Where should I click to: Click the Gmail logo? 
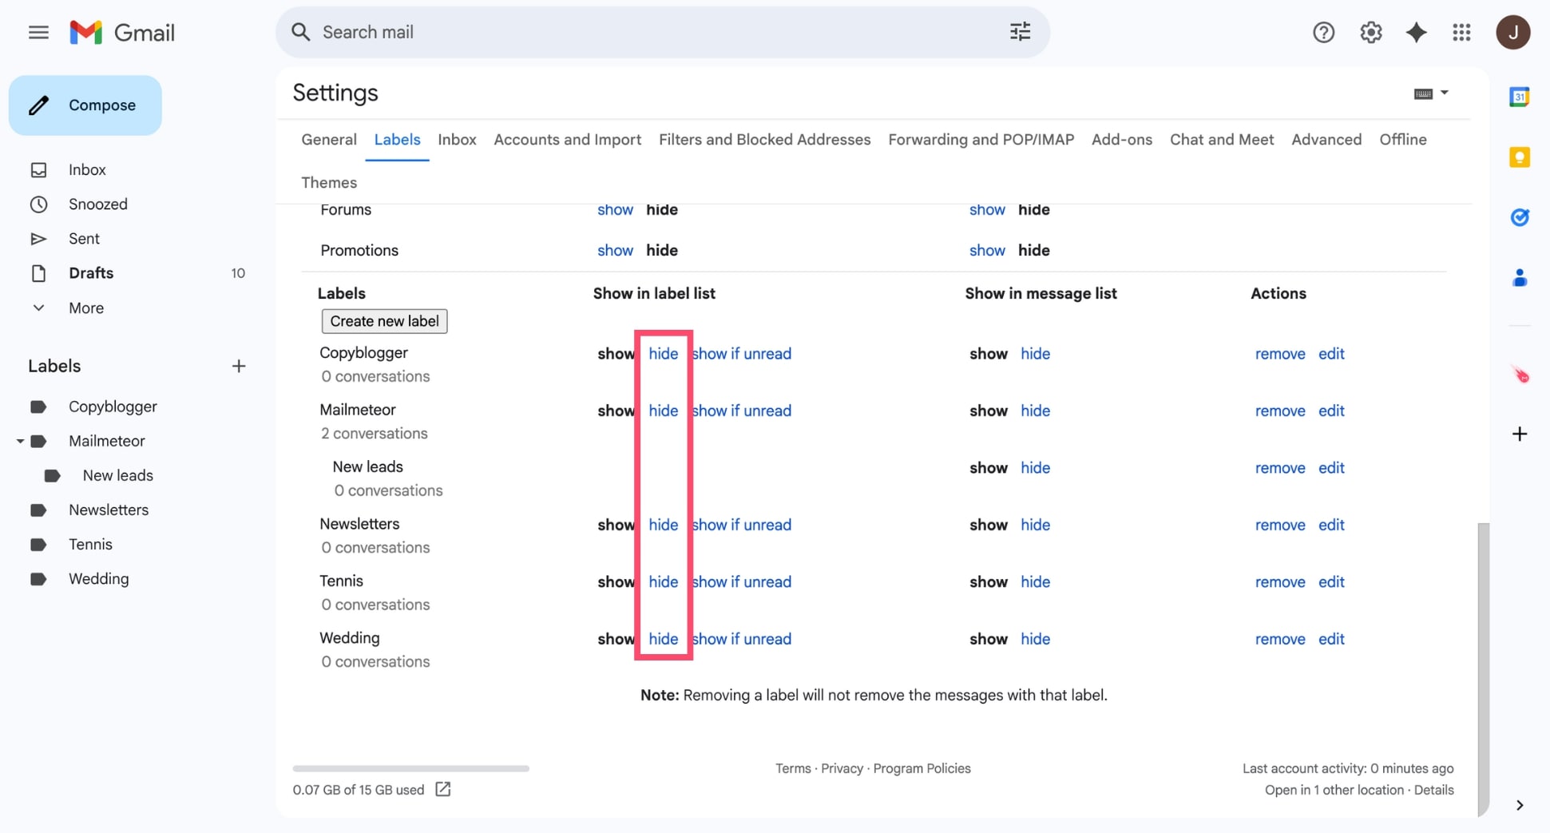tap(122, 32)
